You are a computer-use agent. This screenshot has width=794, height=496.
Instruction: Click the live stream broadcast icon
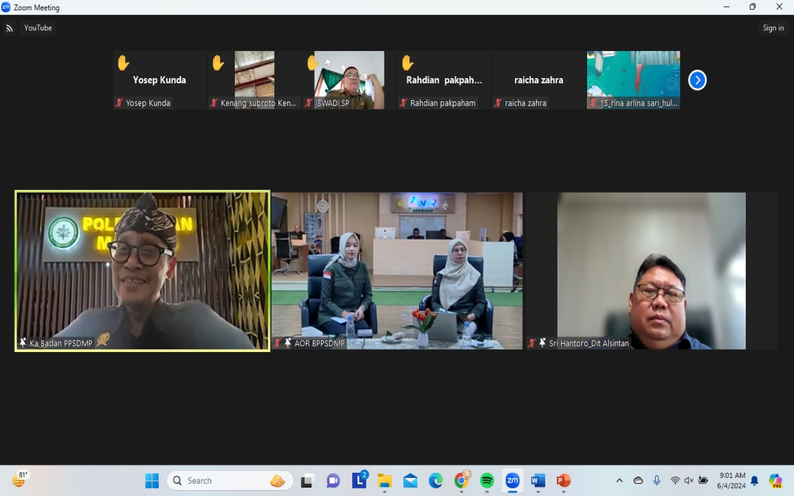10,28
